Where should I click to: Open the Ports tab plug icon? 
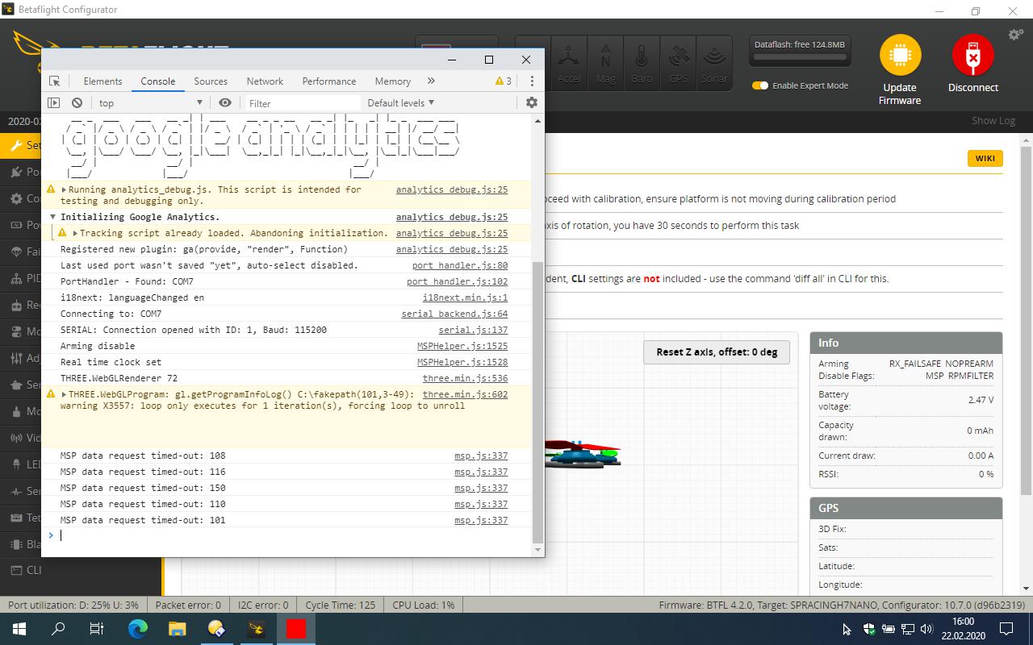click(x=15, y=172)
